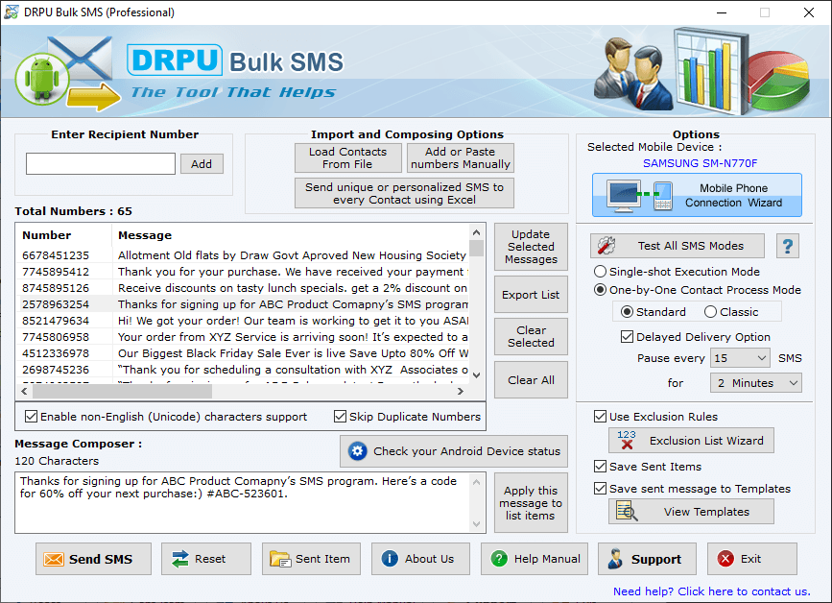
Task: Open the Pause every 15 SMS dropdown
Action: tap(740, 358)
